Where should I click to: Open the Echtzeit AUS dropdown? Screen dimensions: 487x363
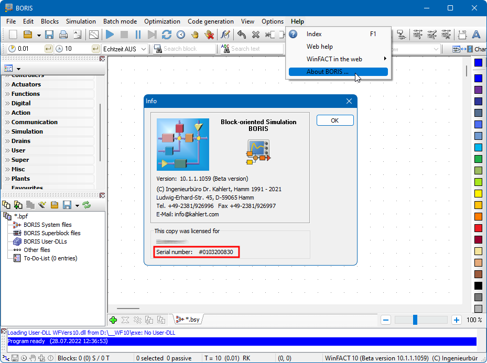(144, 49)
